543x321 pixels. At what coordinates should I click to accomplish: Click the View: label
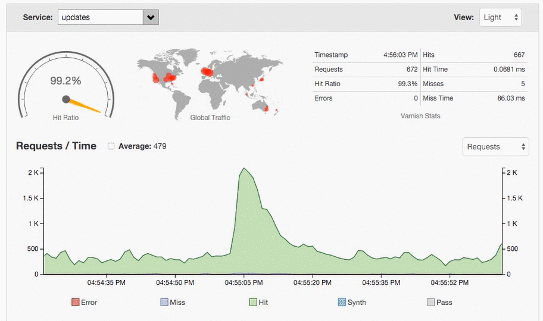[464, 17]
